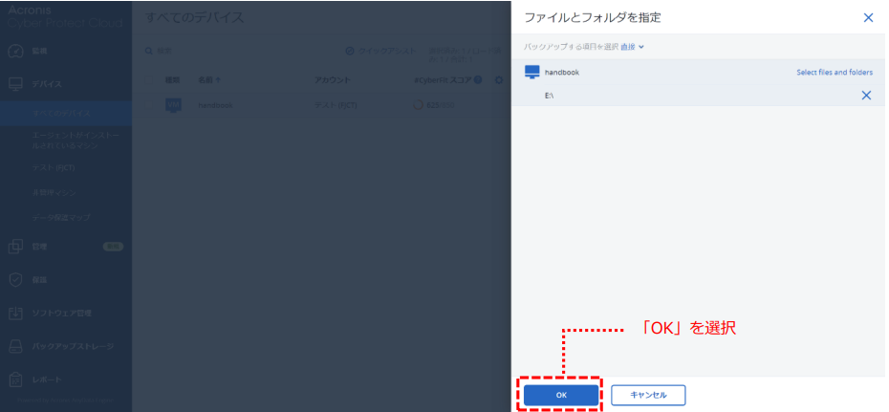Open the 監視 dashboard icon in sidebar
Viewport: 889px width, 412px height.
pyautogui.click(x=15, y=50)
